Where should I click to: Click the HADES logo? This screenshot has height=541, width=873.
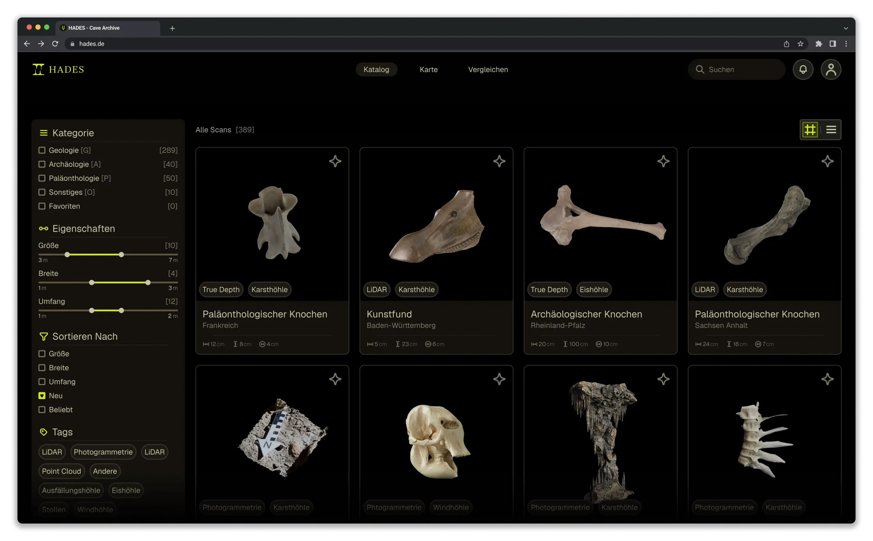tap(58, 69)
